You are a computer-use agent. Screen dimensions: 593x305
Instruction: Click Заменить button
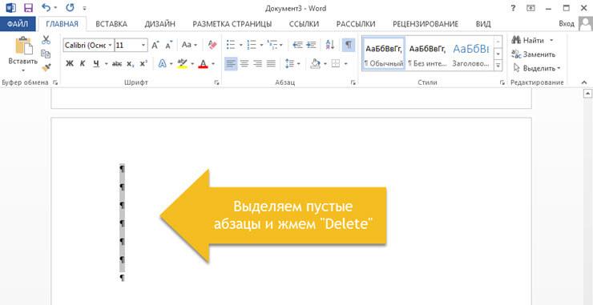533,54
